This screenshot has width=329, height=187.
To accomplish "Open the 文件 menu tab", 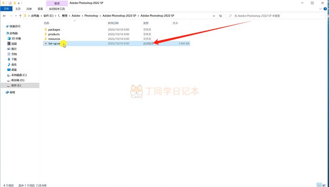I will 6,9.
